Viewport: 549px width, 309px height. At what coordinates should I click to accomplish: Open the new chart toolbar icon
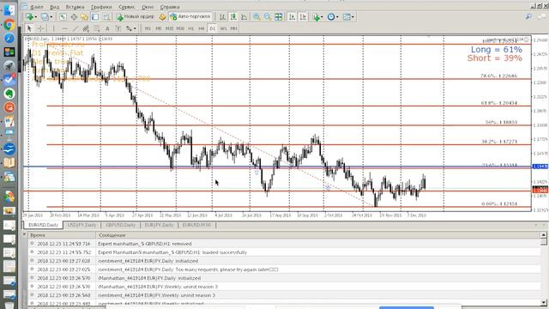point(29,17)
